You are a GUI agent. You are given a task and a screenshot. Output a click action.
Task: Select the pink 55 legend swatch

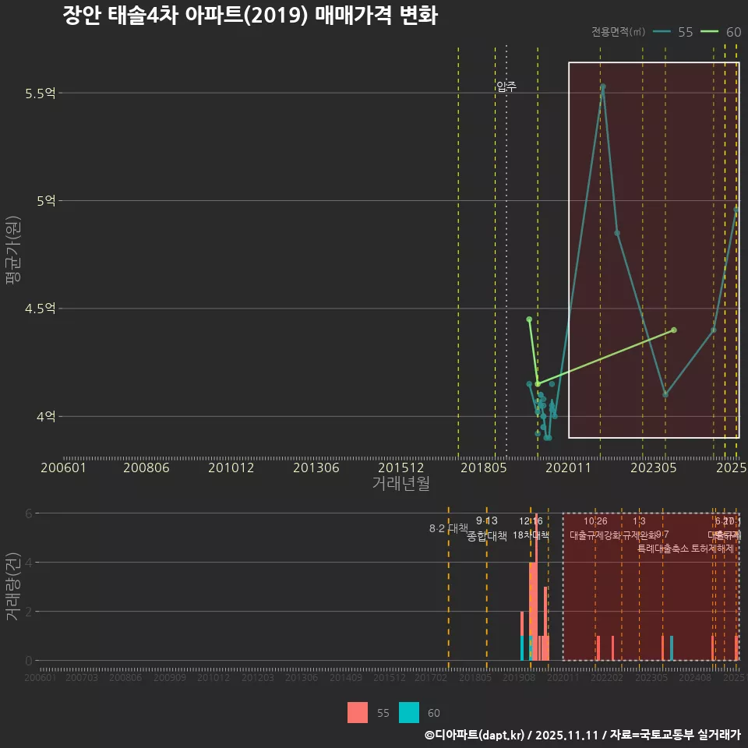tap(358, 713)
